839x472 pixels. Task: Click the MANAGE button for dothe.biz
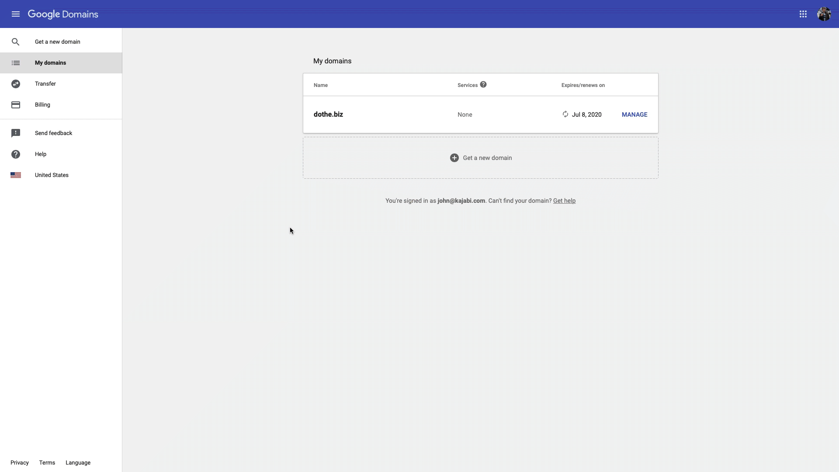coord(634,115)
